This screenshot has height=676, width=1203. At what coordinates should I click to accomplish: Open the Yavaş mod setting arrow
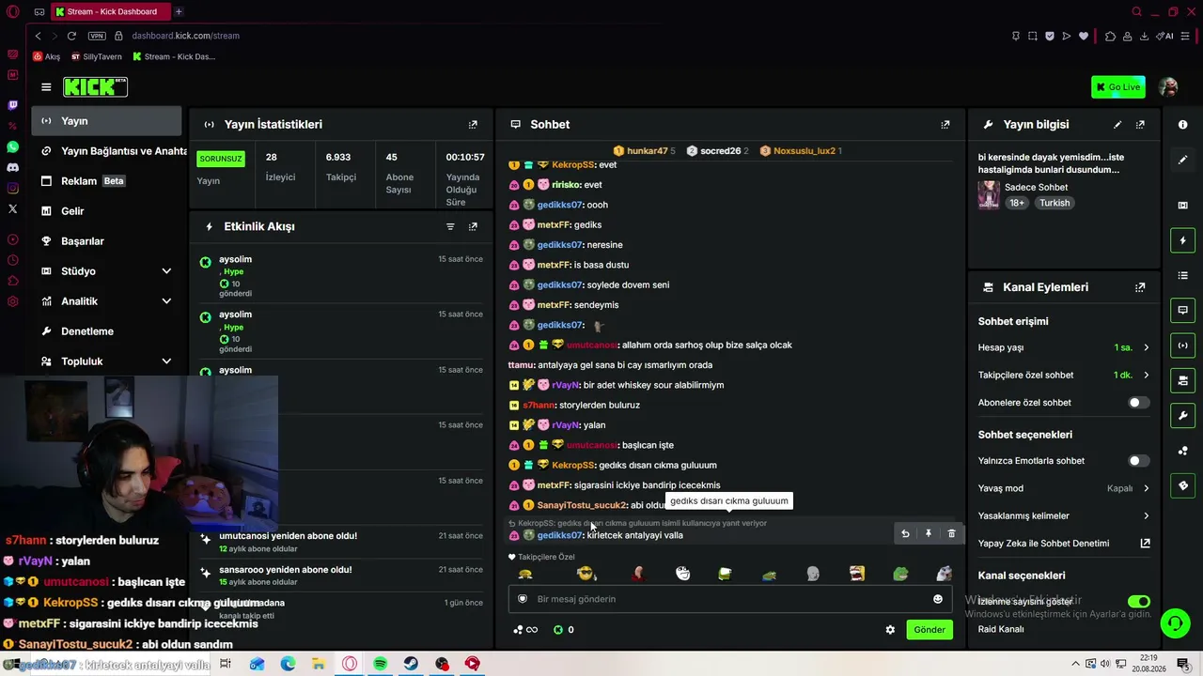coord(1146,488)
